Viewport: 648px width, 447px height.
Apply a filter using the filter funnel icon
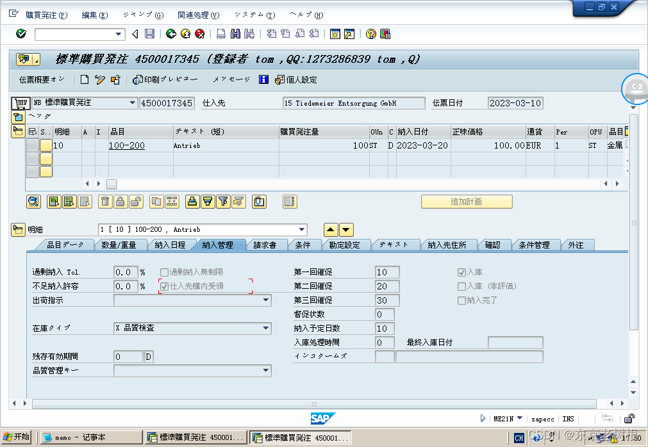(x=222, y=201)
